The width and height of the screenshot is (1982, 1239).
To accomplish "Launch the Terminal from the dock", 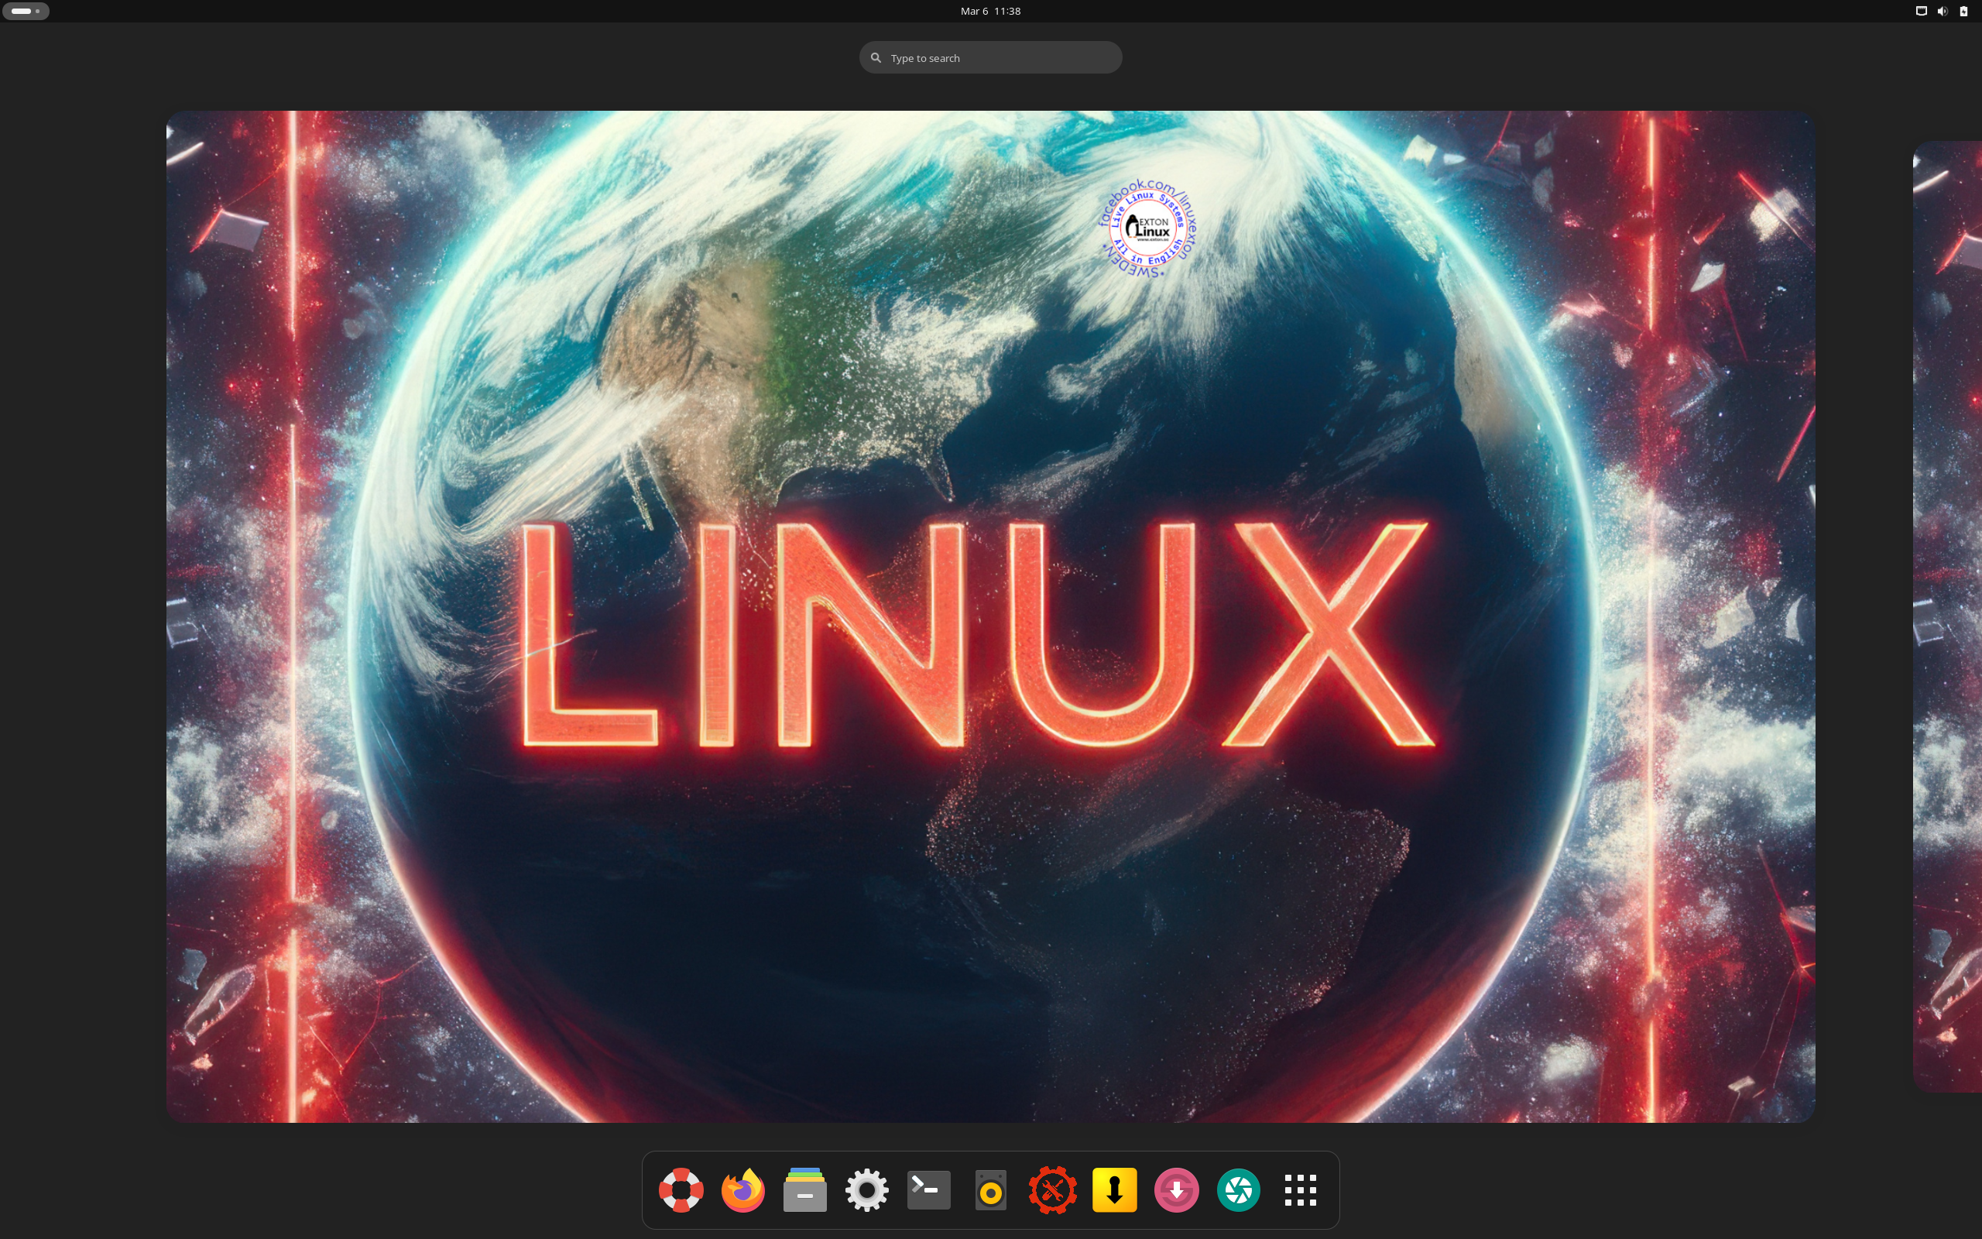I will (929, 1190).
